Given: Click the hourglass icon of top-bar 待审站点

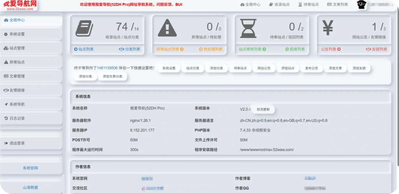Looking at the screenshot, I should pyautogui.click(x=300, y=5).
